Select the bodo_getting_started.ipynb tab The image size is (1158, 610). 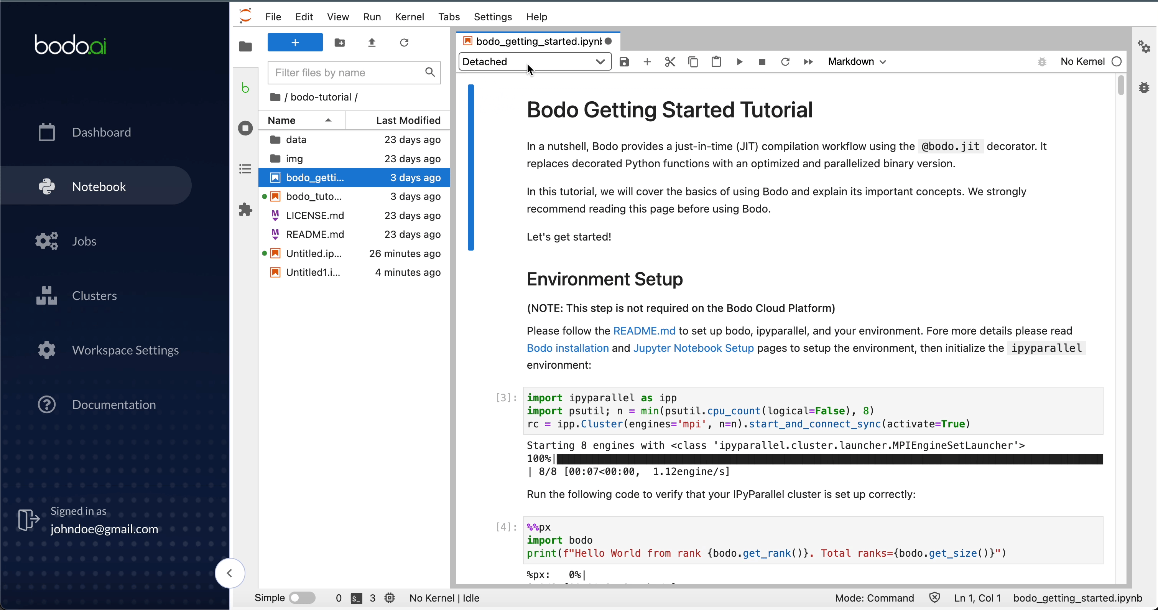(x=538, y=41)
